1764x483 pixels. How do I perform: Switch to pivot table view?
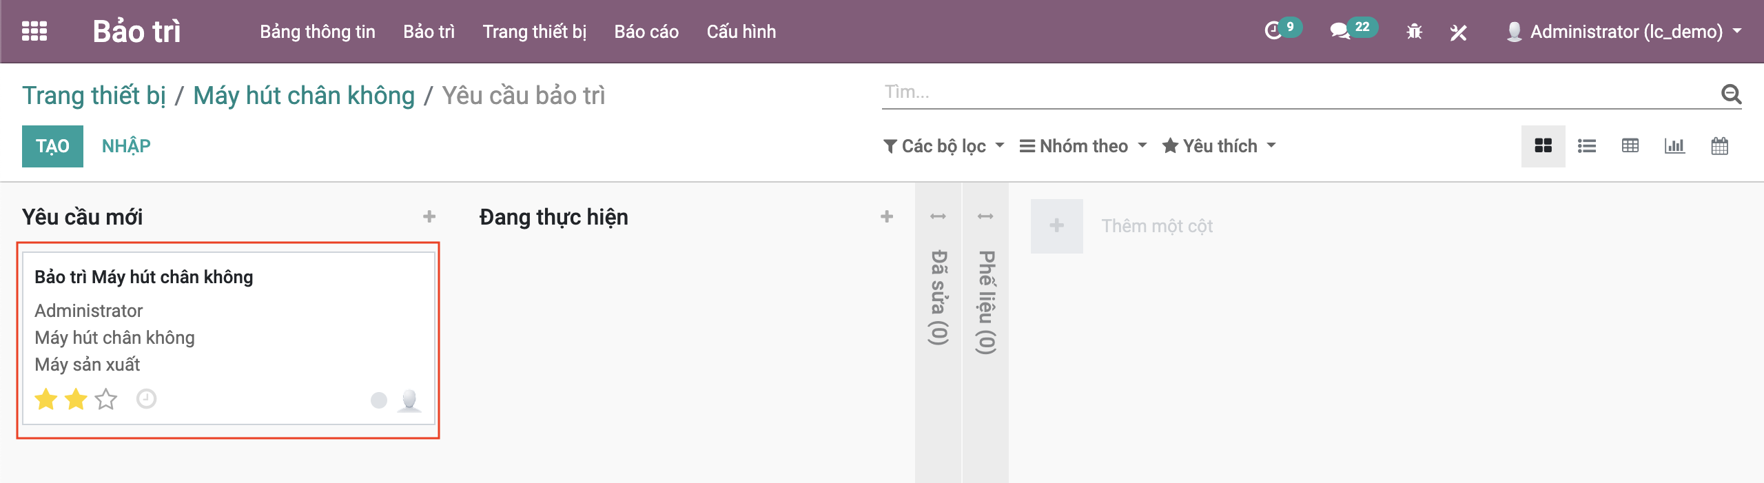point(1630,146)
